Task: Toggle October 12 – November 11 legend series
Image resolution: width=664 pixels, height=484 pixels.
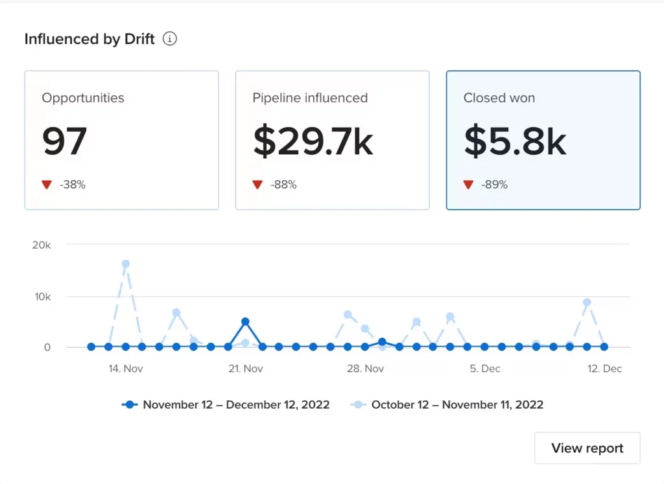Action: point(447,404)
